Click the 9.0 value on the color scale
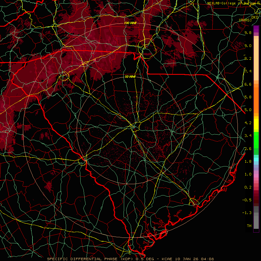 pyautogui.click(x=248, y=46)
